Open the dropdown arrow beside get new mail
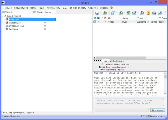The image size is (168, 120). pyautogui.click(x=101, y=13)
